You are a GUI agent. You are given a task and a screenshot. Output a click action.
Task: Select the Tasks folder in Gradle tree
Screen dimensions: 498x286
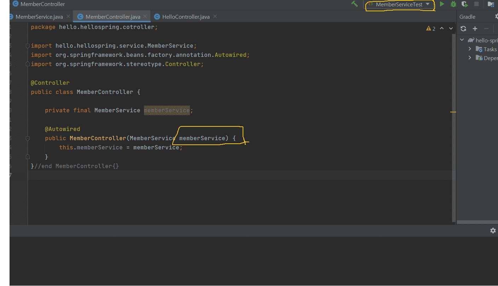tap(486, 49)
